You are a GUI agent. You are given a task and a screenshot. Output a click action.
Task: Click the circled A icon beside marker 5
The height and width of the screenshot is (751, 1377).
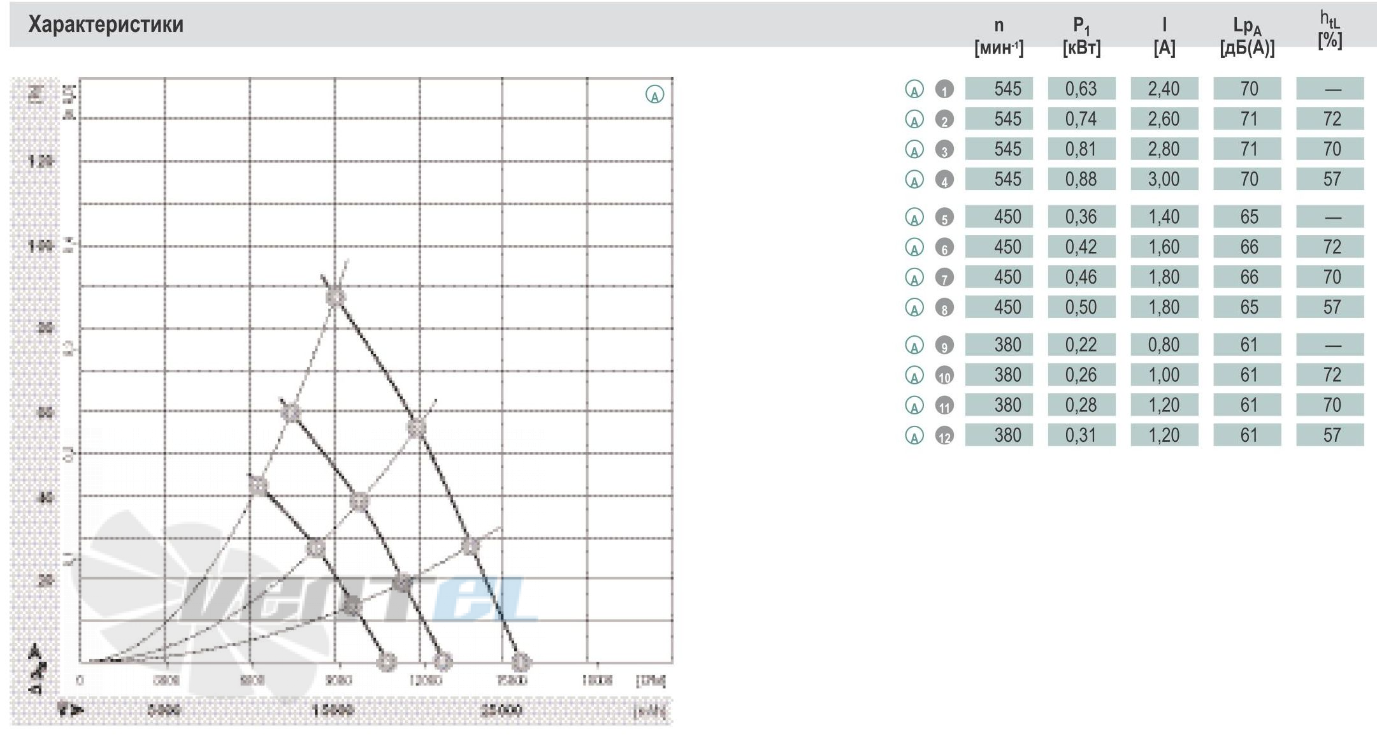click(914, 217)
